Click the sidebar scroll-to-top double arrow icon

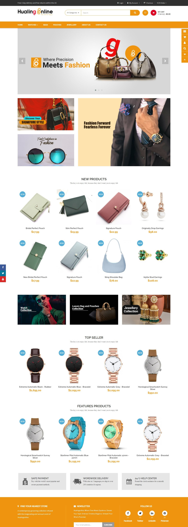pyautogui.click(x=185, y=60)
